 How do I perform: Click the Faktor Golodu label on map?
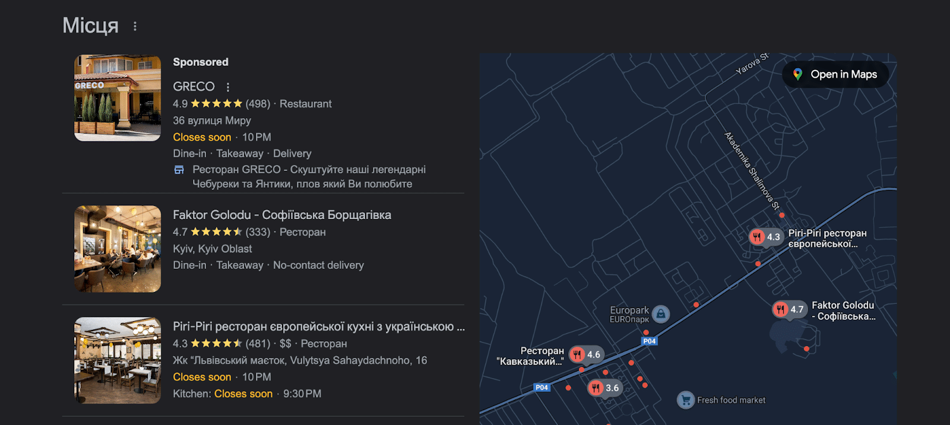pos(843,310)
